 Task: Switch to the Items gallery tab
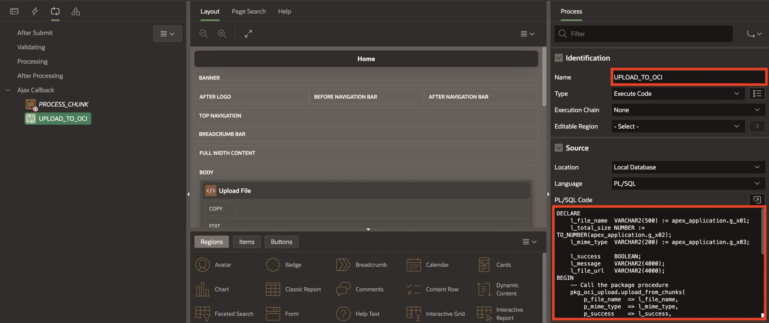[x=247, y=242]
